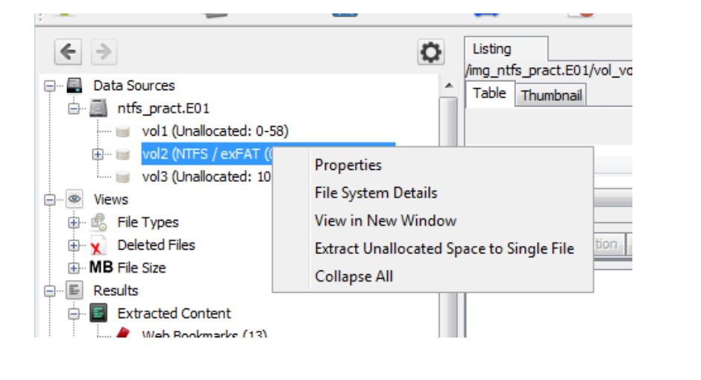Click the Results node icon
701x380 pixels.
coord(75,291)
